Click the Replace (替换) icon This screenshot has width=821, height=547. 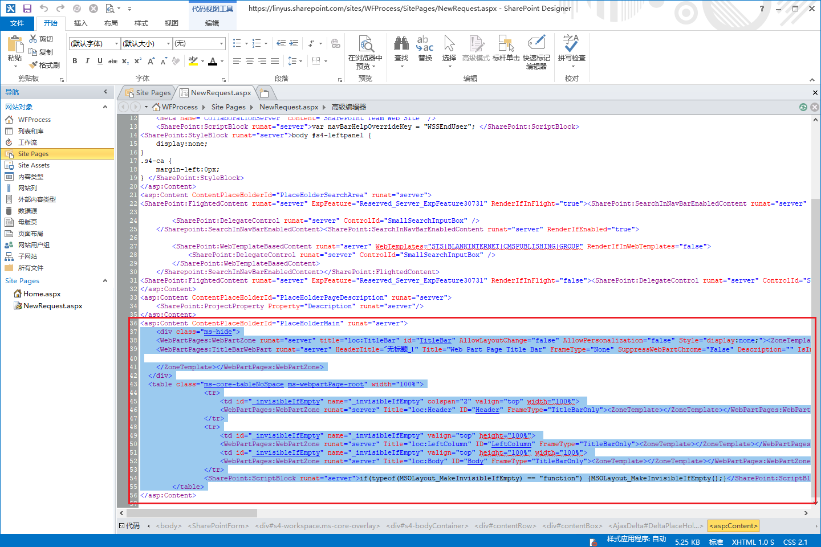(425, 43)
